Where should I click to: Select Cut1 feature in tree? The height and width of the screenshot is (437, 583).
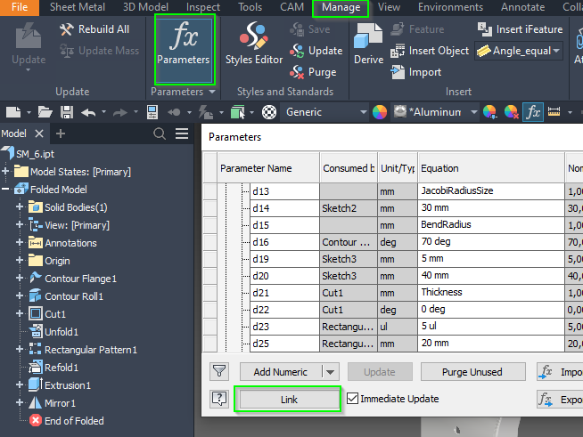pos(55,314)
